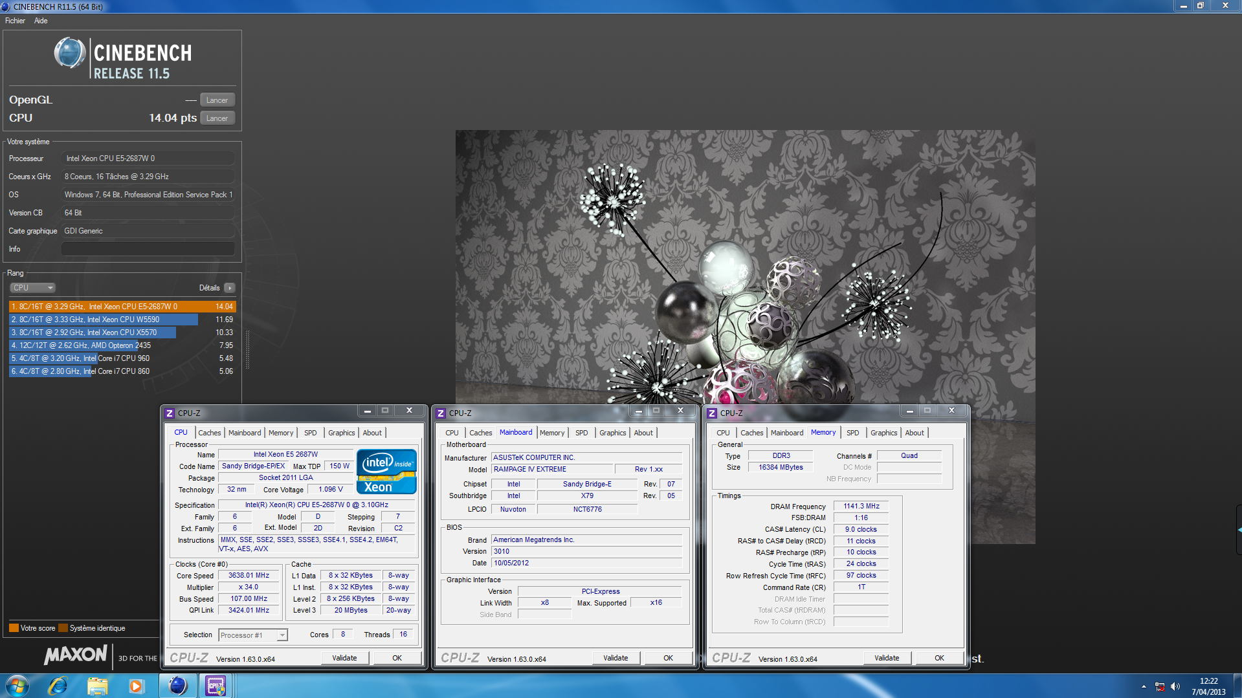Open Caches tab in first CPU-Z window

click(209, 433)
